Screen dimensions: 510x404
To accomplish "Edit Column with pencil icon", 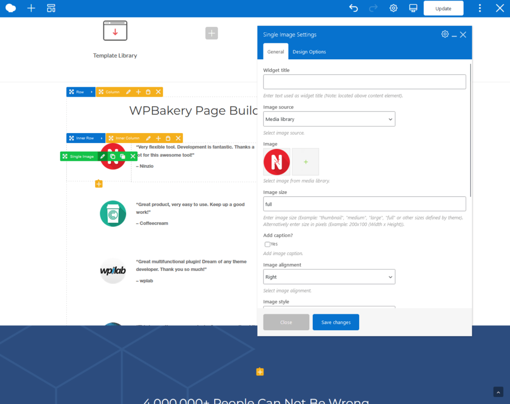I will click(x=128, y=92).
